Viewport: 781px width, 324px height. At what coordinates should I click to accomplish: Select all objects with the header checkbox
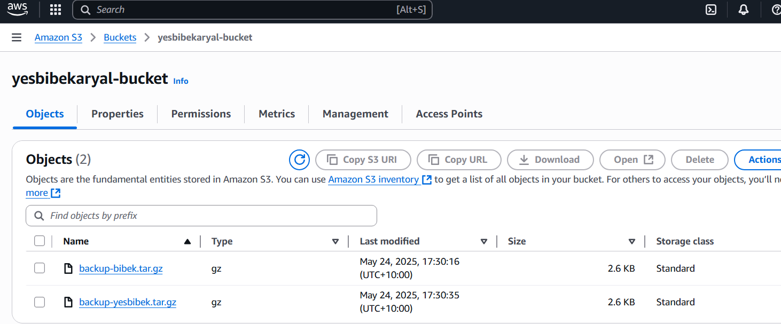pyautogui.click(x=40, y=241)
